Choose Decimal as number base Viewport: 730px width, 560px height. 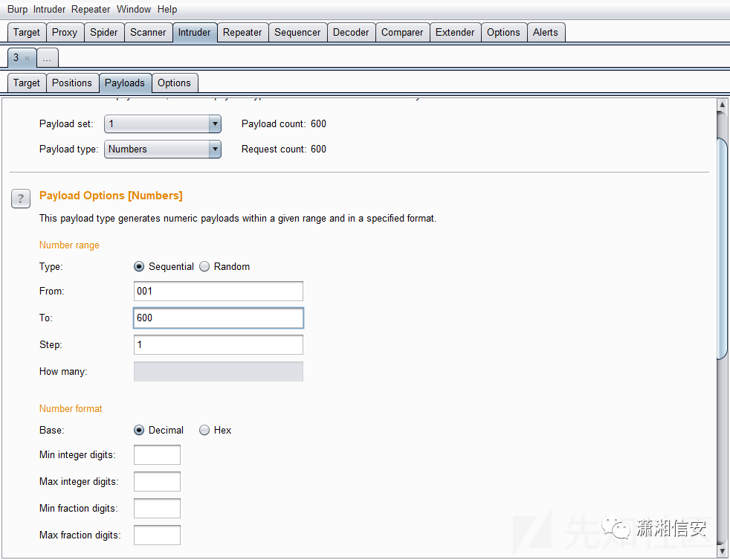[x=139, y=430]
